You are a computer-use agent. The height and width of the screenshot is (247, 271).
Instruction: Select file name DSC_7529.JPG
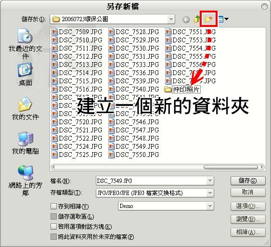pyautogui.click(x=137, y=40)
